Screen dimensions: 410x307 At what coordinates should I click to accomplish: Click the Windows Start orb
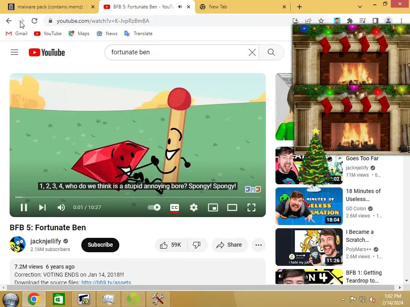click(10, 299)
